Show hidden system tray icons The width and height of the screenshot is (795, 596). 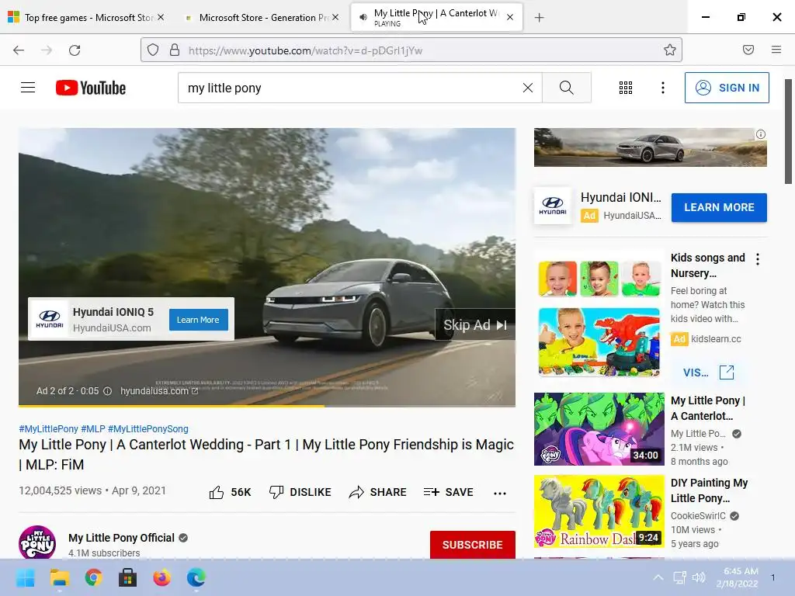coord(658,577)
